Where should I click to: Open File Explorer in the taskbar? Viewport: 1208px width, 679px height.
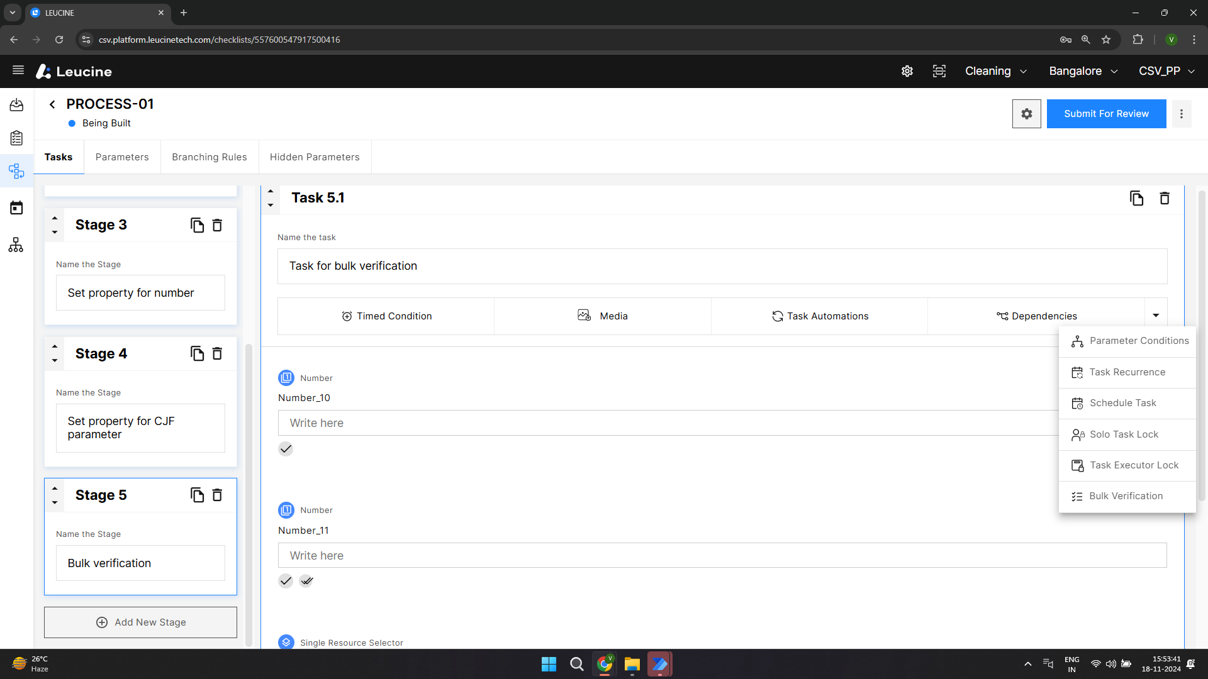point(632,664)
